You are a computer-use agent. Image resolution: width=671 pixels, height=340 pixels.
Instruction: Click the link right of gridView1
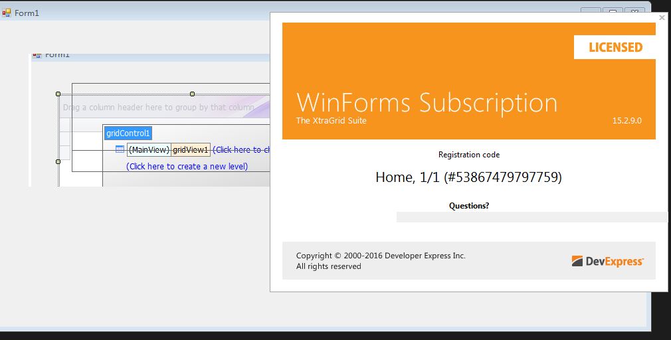[x=241, y=149]
